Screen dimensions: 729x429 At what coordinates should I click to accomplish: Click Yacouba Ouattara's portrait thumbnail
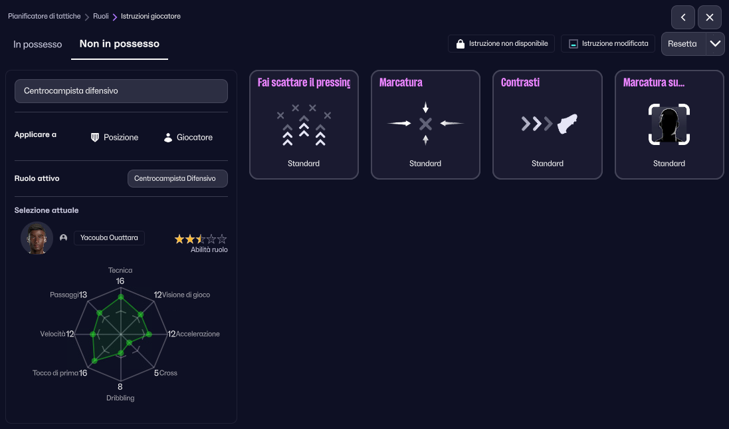point(37,238)
